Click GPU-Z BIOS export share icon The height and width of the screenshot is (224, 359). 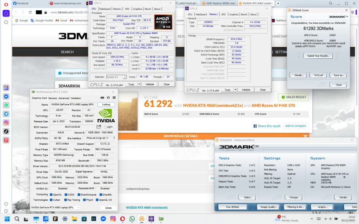point(99,127)
